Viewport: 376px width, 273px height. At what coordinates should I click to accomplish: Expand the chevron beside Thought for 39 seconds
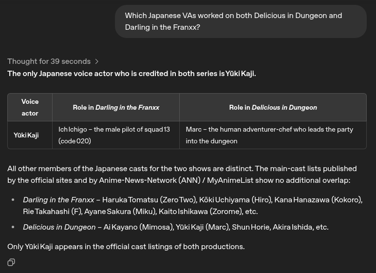point(96,61)
